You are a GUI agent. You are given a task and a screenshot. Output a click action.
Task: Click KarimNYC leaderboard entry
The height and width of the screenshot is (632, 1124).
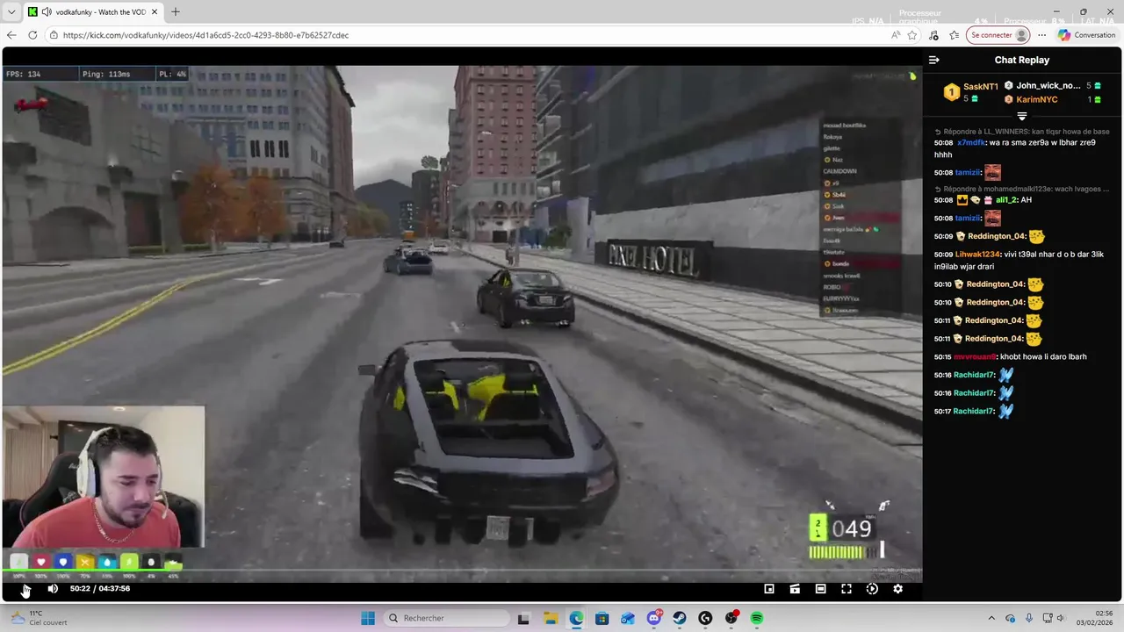click(1037, 100)
